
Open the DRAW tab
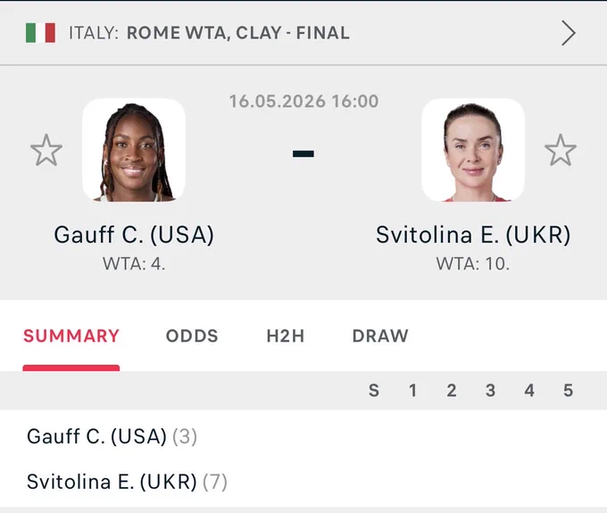click(x=380, y=335)
